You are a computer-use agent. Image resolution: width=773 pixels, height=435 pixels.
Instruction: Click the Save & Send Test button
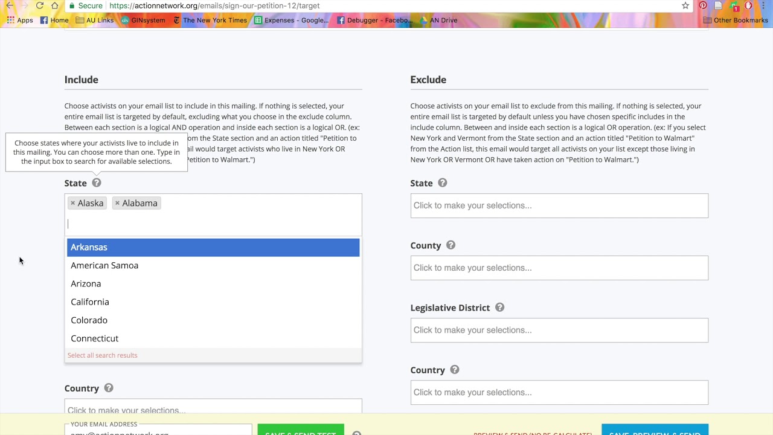301,430
